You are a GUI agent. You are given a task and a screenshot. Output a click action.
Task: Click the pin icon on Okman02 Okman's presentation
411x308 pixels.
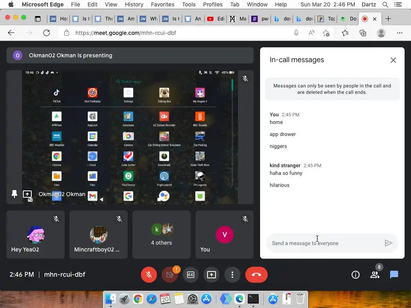(x=14, y=194)
